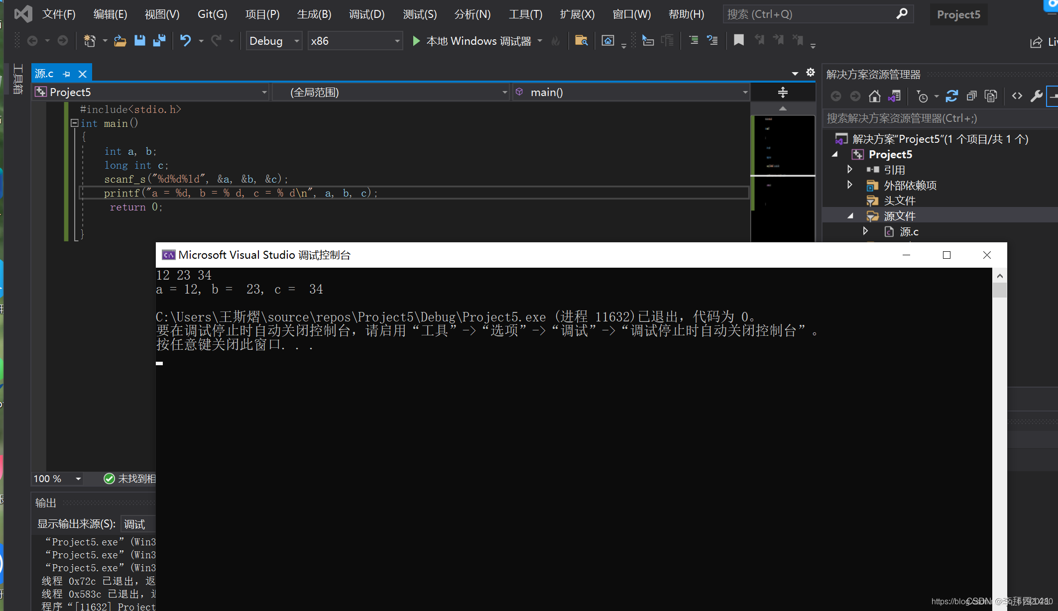Click the open file folder icon

tap(120, 41)
